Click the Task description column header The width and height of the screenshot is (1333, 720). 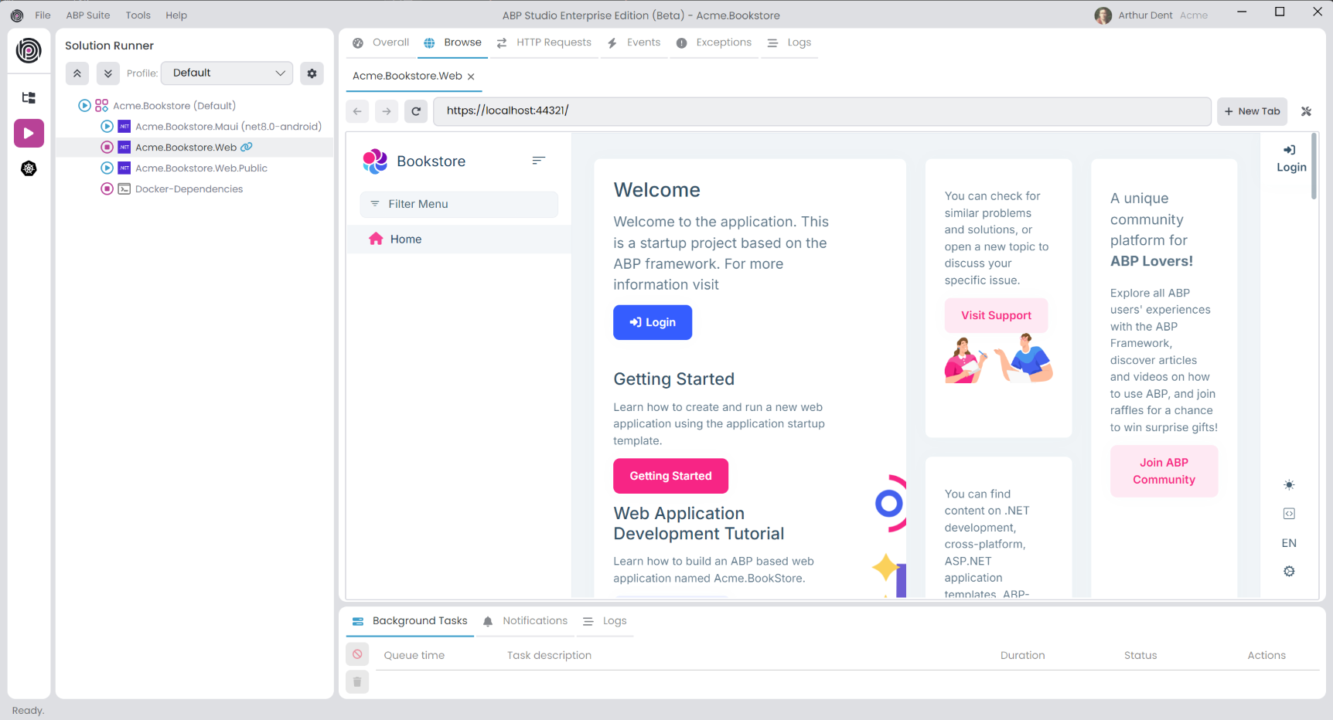tap(549, 655)
